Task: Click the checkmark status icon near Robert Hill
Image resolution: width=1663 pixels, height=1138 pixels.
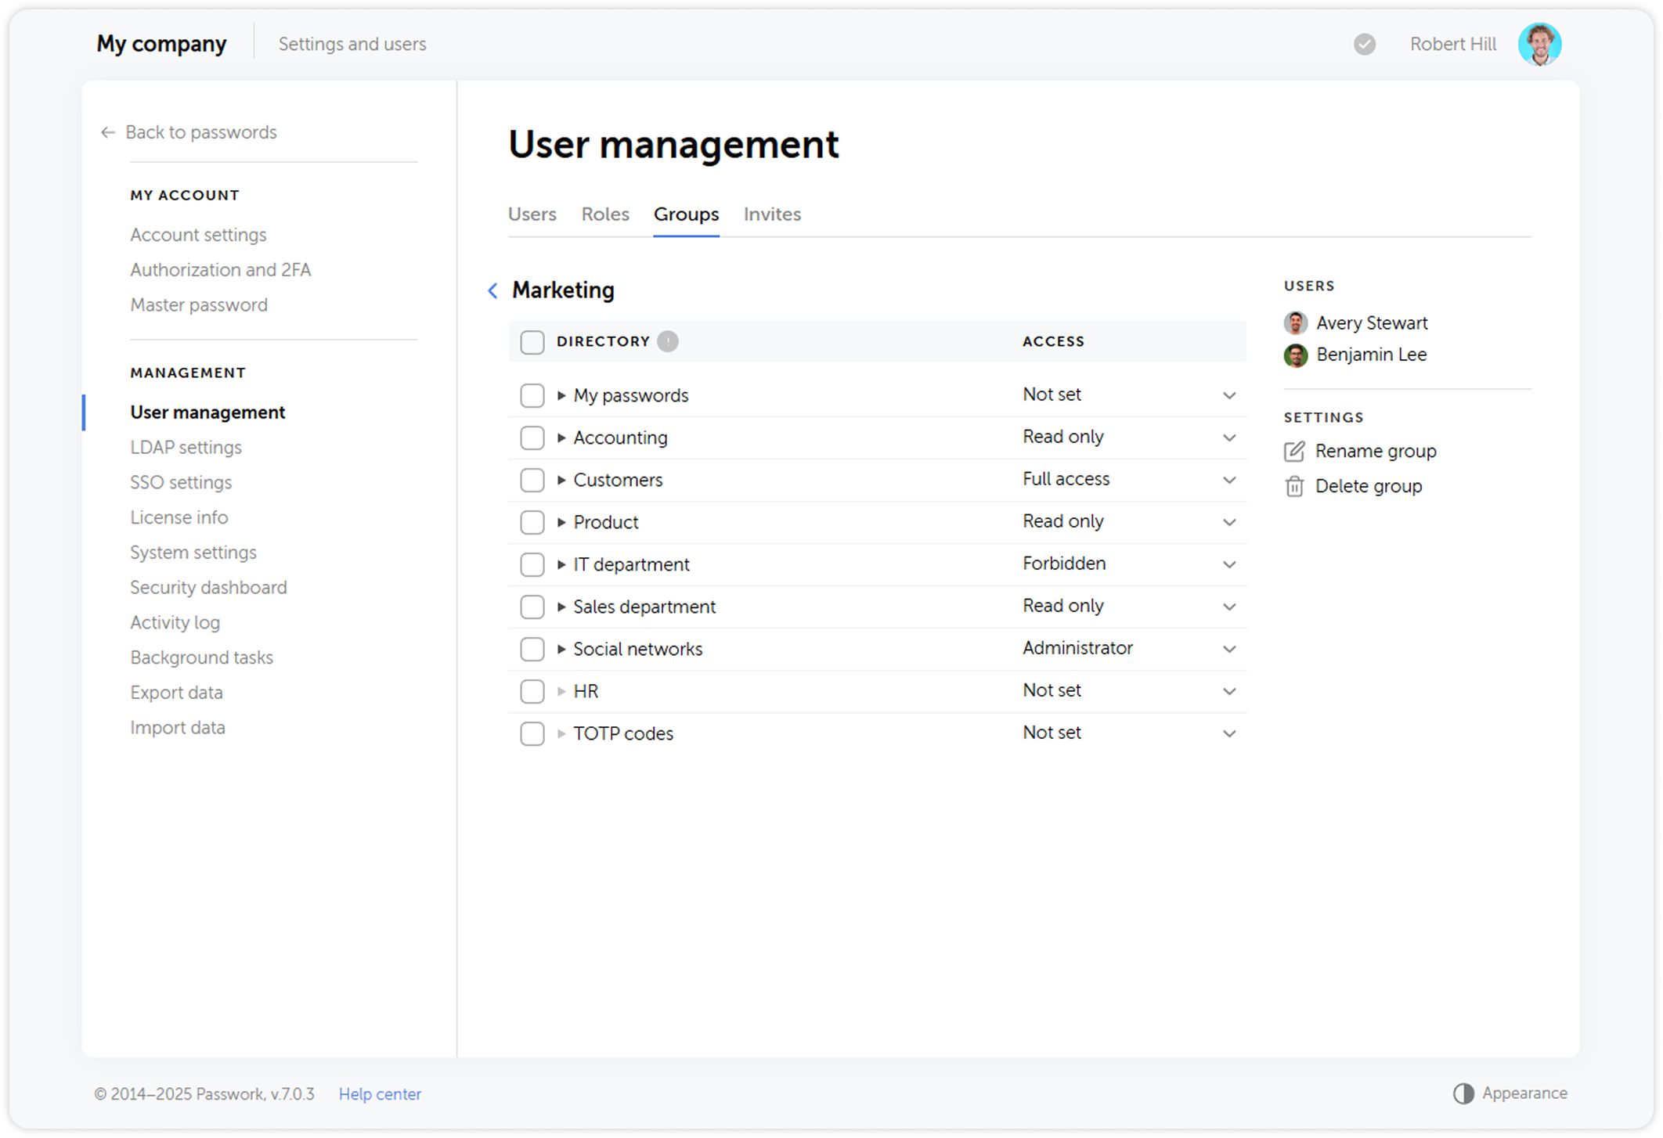Action: [1365, 44]
